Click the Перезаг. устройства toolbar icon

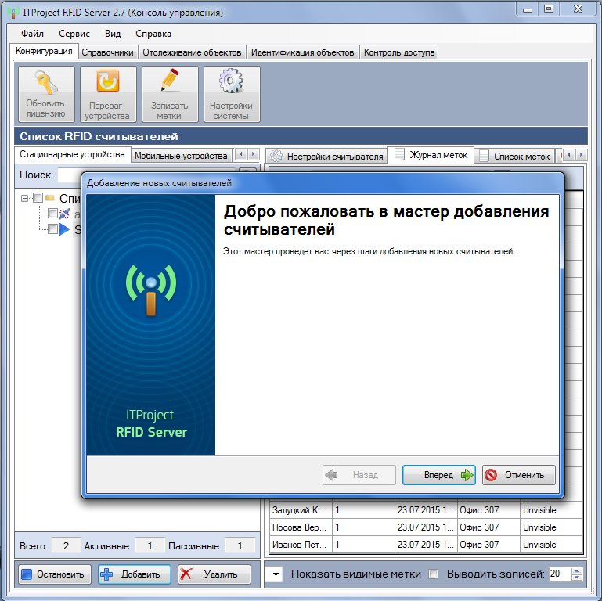(x=107, y=82)
